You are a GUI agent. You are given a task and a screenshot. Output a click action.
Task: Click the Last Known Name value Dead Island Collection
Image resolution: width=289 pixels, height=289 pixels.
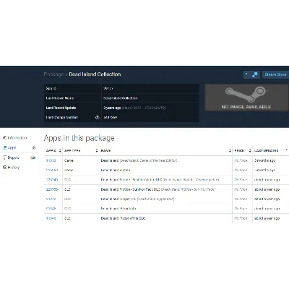click(x=121, y=98)
